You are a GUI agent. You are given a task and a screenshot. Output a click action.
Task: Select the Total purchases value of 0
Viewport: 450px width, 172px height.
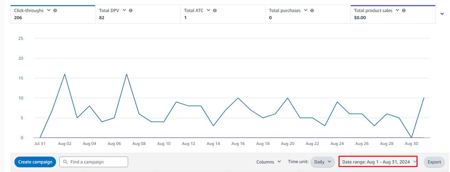coord(270,18)
